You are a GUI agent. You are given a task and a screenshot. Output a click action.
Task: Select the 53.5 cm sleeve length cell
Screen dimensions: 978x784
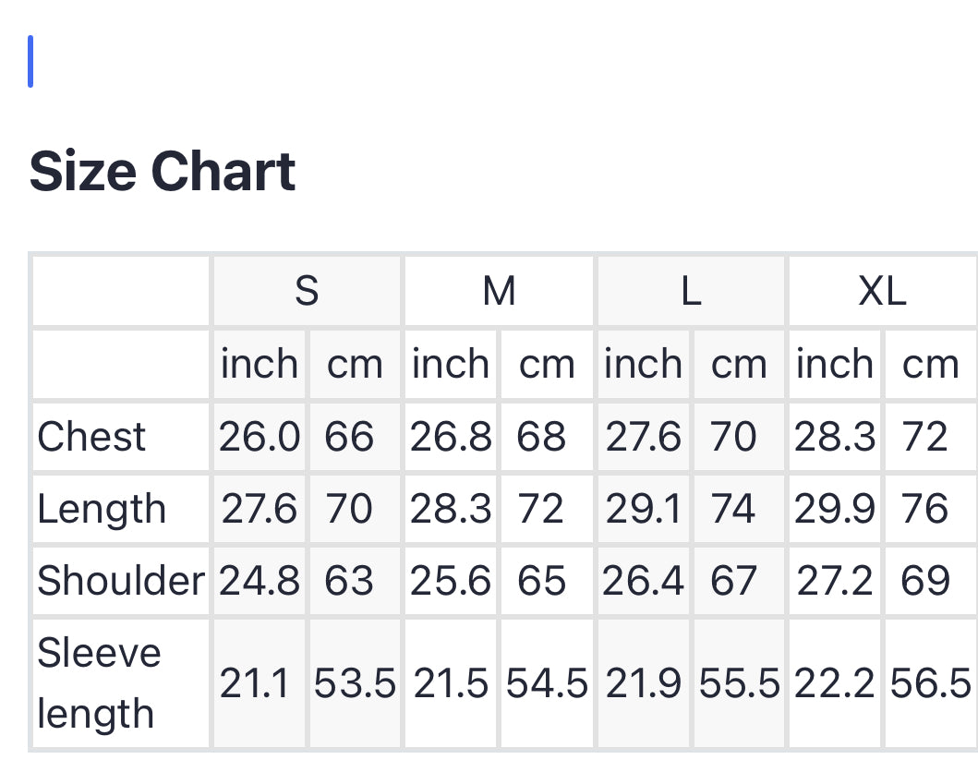click(355, 683)
